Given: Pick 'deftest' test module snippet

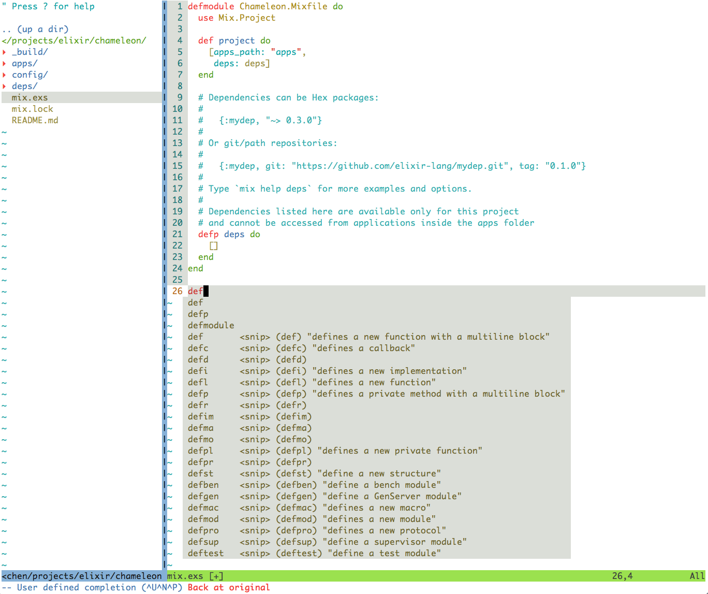Looking at the screenshot, I should click(x=377, y=553).
